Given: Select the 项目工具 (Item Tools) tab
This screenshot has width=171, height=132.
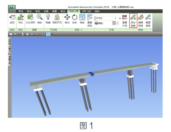Looking at the screenshot, I should [74, 11].
